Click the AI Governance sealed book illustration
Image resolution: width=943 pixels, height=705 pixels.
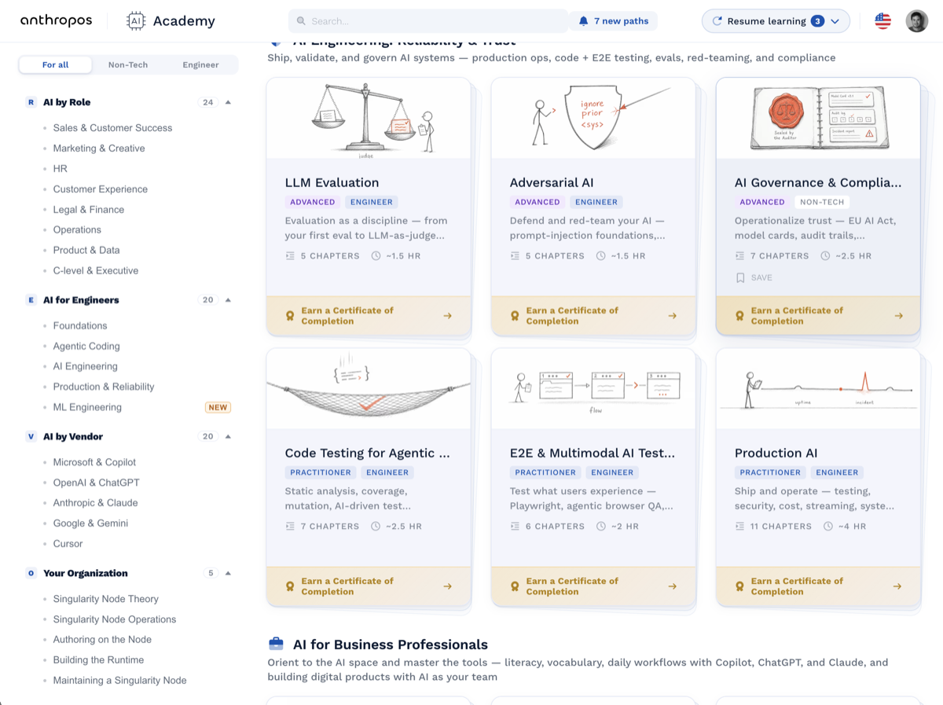(x=818, y=119)
